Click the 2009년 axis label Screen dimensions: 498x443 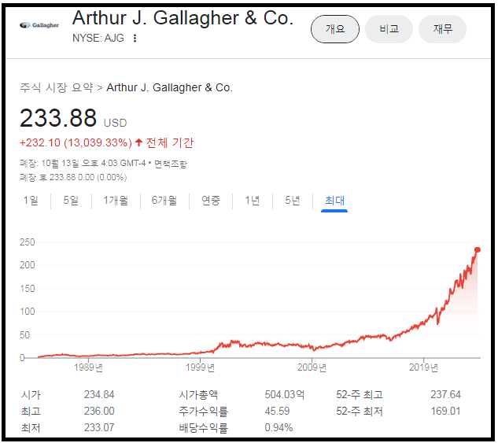[312, 367]
